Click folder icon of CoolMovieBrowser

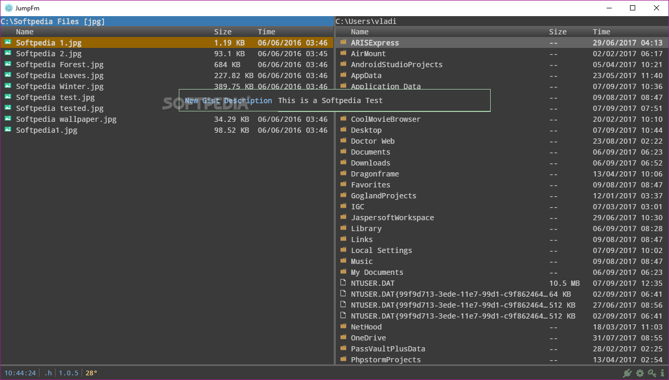[343, 119]
